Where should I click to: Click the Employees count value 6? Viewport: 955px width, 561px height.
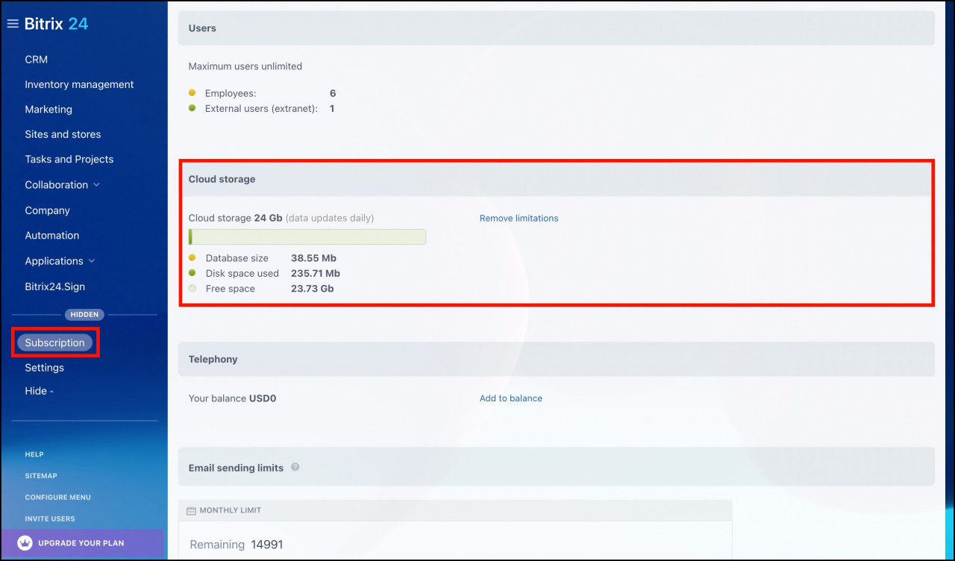click(333, 93)
